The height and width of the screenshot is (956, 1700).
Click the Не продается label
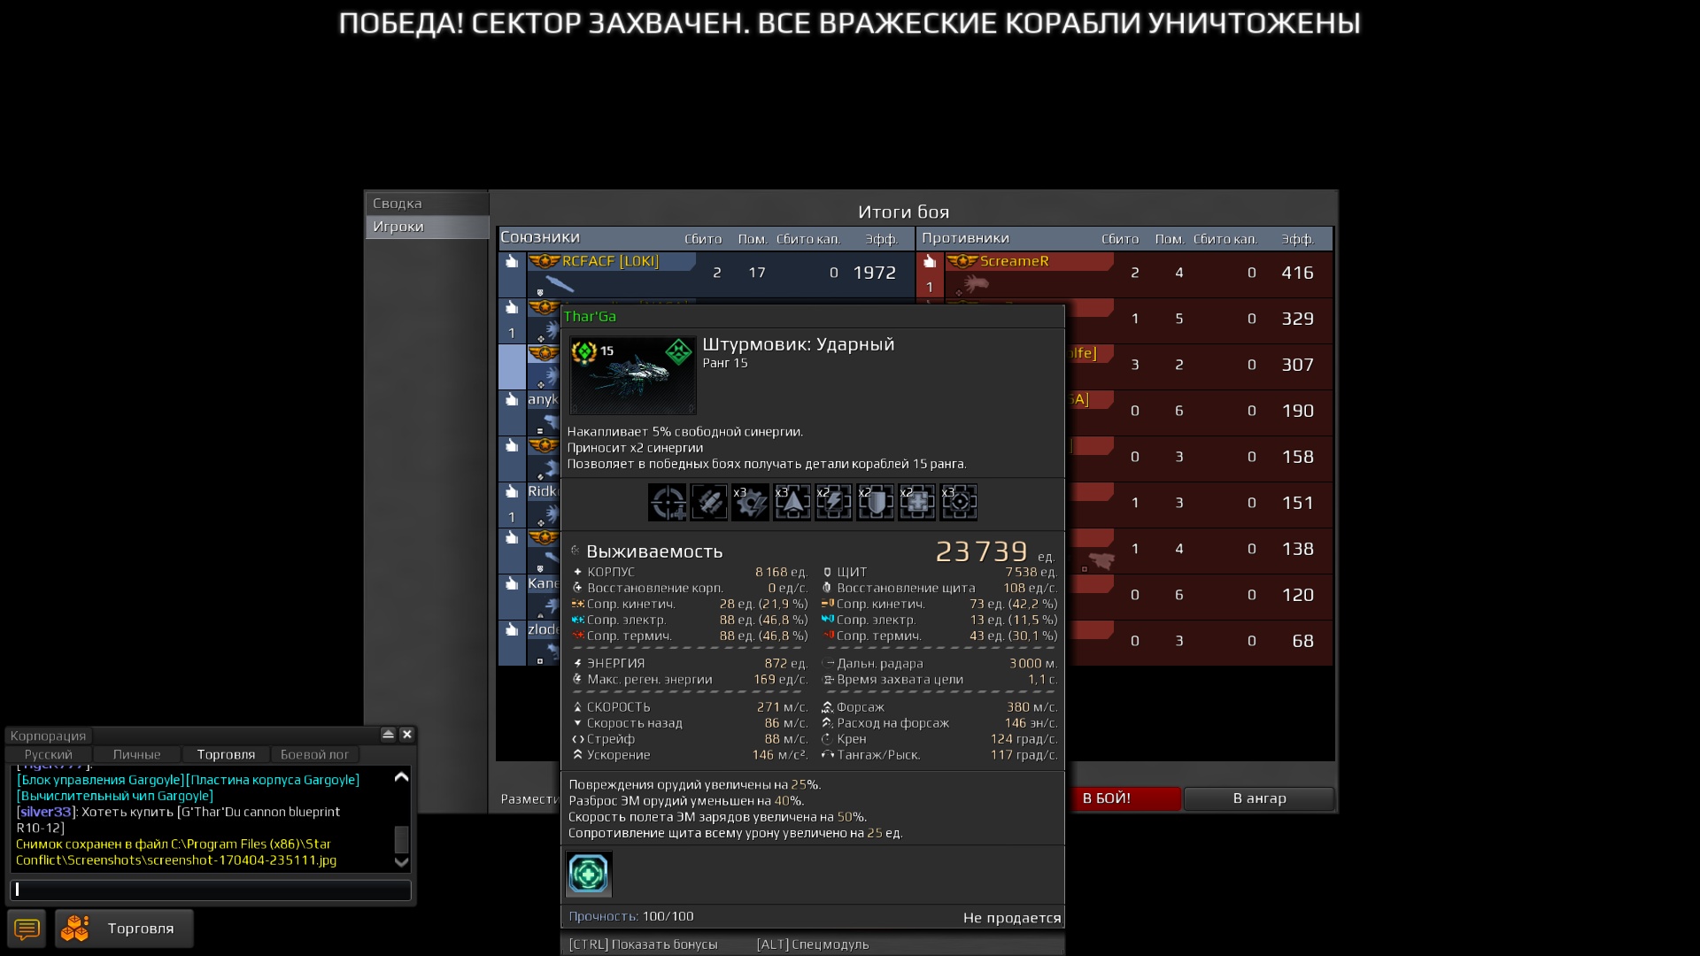1012,918
